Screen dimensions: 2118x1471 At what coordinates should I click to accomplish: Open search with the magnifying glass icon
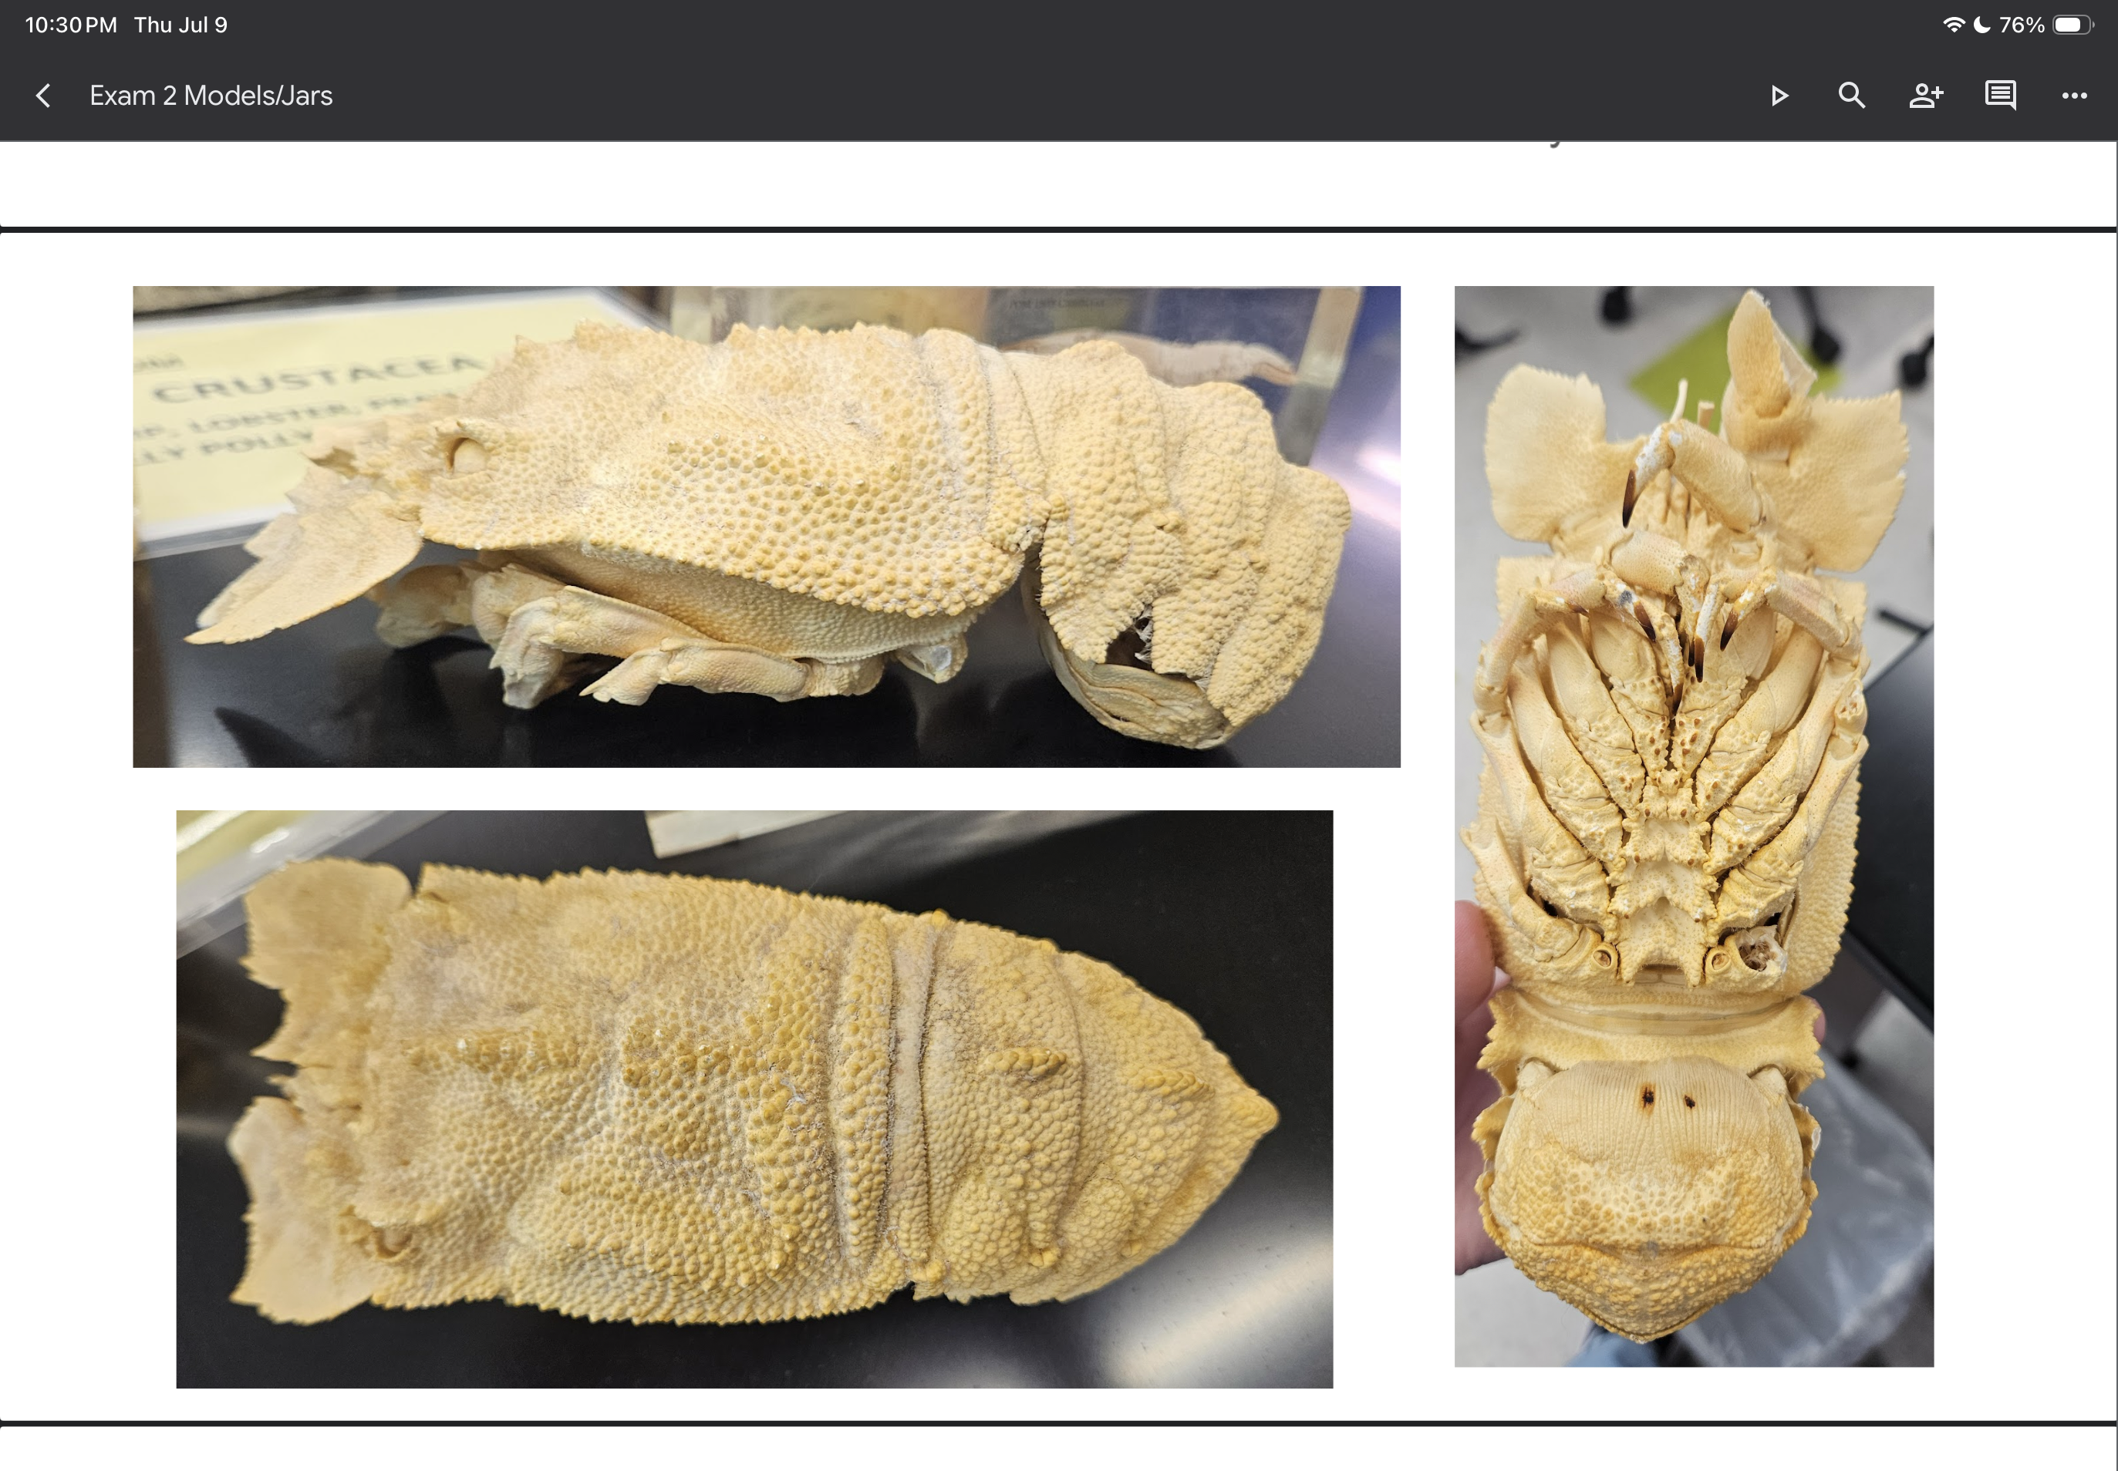(x=1852, y=96)
